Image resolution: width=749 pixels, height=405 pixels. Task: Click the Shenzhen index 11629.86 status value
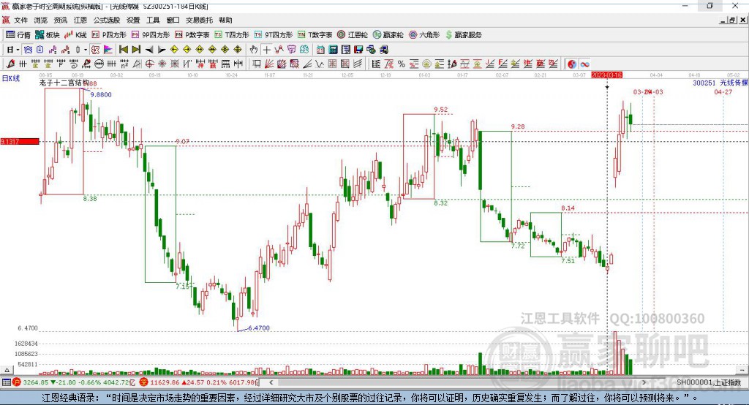point(165,382)
